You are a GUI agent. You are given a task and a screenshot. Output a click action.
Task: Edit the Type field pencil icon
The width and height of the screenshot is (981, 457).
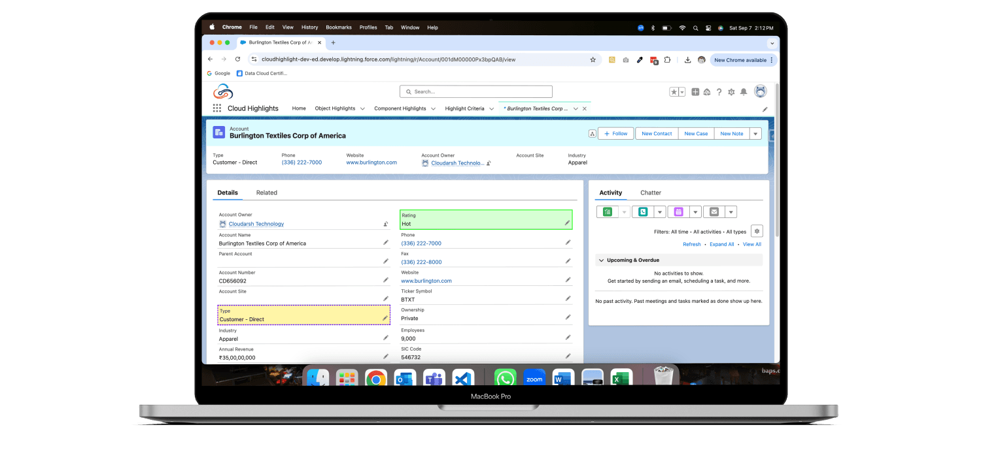click(x=385, y=319)
